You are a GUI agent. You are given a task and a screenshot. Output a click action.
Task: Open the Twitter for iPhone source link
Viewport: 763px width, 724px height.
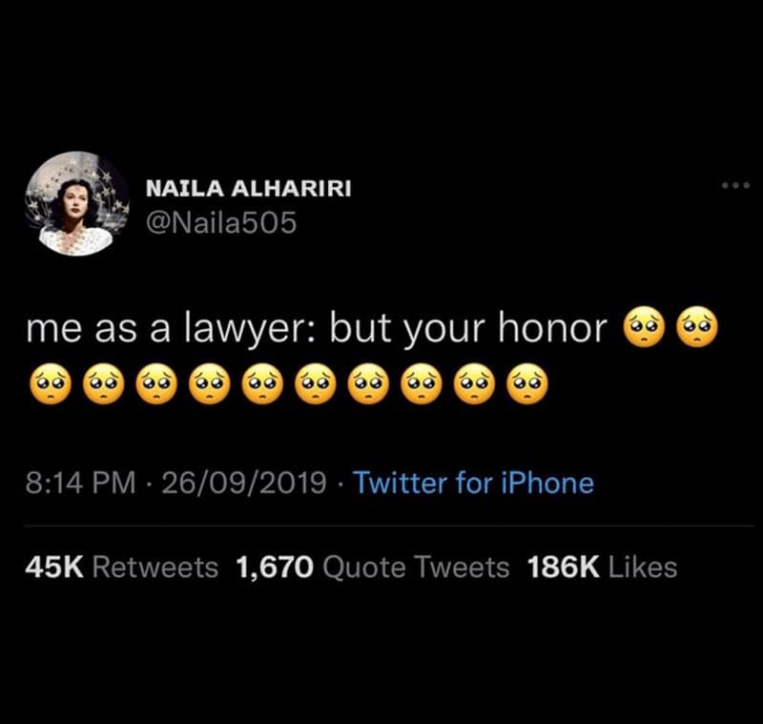click(474, 483)
